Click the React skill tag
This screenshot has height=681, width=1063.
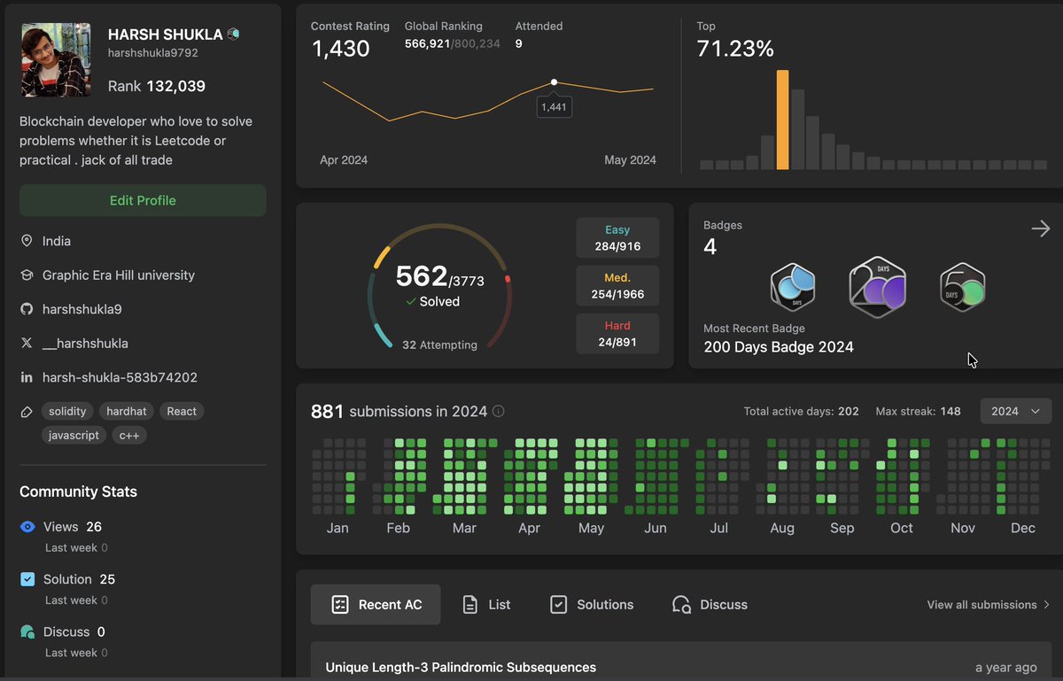tap(182, 411)
